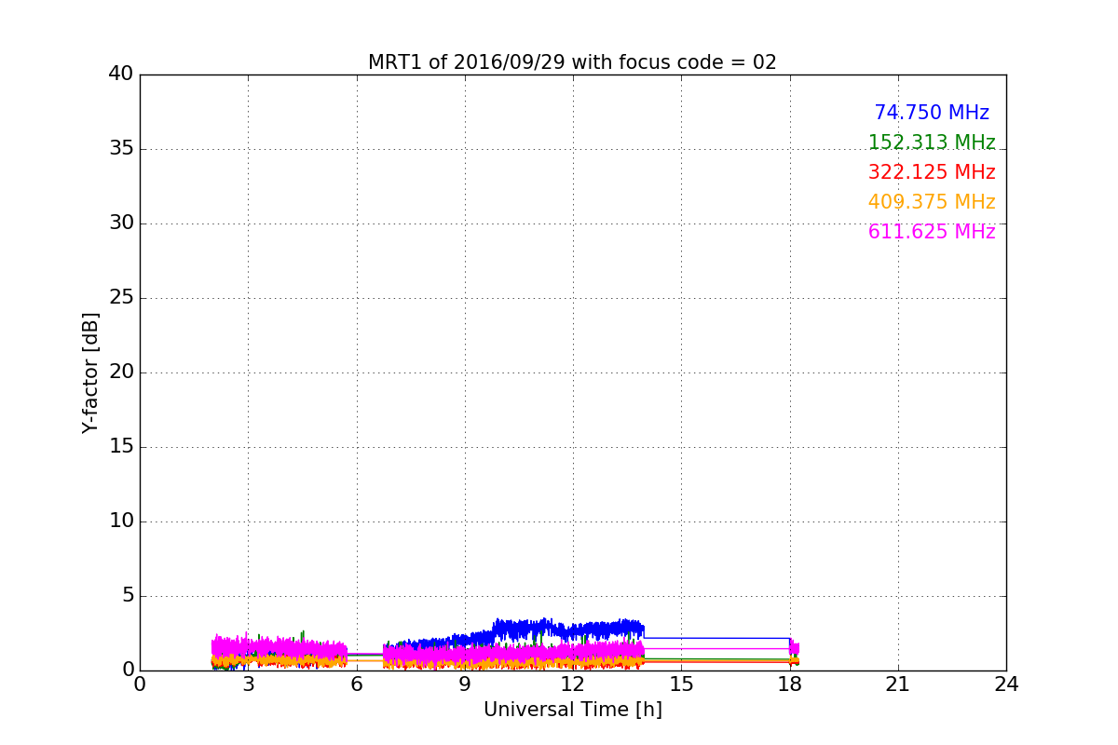Select the 322.125 MHz legend label

932,172
